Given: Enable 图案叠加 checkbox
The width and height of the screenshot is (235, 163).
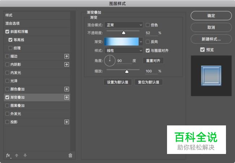Looking at the screenshot, I should pos(7,106).
